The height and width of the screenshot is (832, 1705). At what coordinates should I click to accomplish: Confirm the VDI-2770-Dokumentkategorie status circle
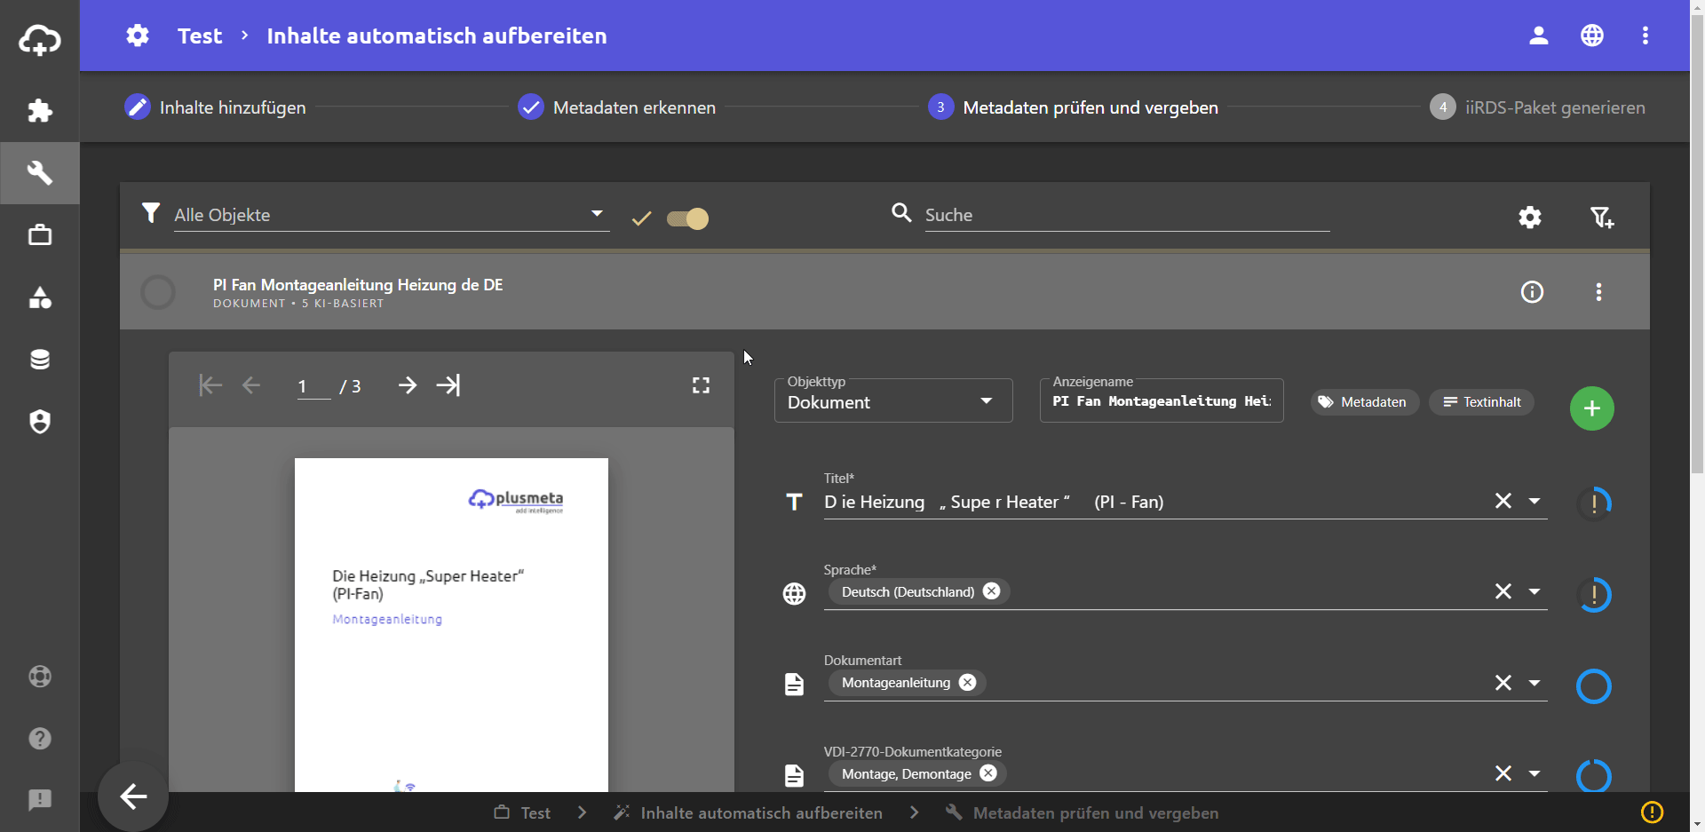point(1594,776)
